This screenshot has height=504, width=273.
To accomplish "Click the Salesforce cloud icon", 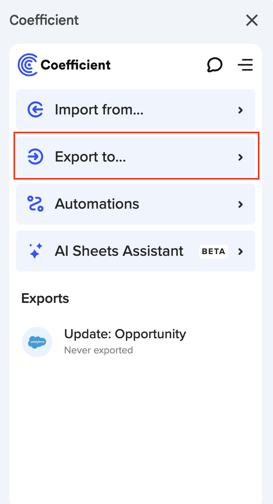I will coord(37,342).
